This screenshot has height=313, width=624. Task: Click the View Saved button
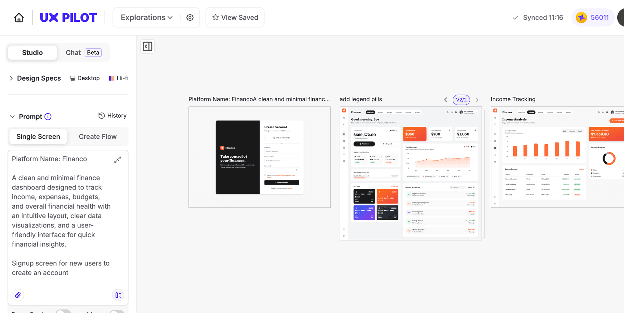click(x=235, y=17)
